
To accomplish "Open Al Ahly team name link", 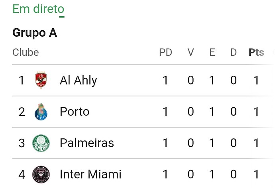I will [78, 81].
